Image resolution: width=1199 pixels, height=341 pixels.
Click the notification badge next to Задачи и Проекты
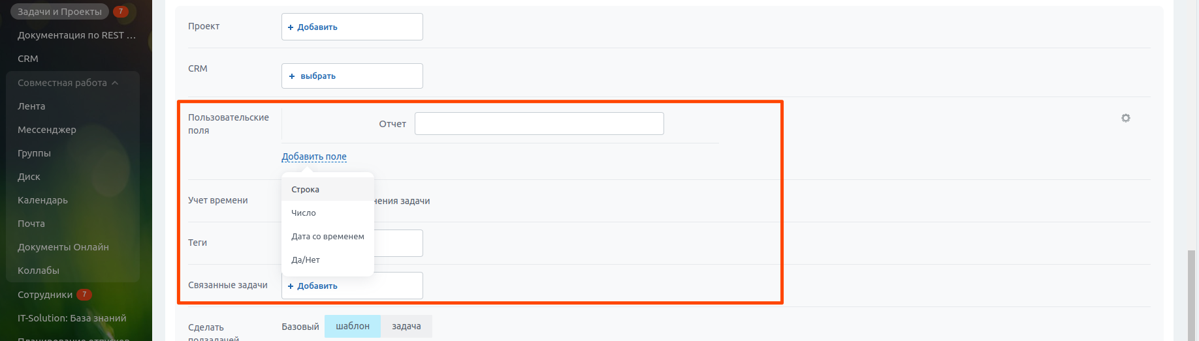(120, 11)
